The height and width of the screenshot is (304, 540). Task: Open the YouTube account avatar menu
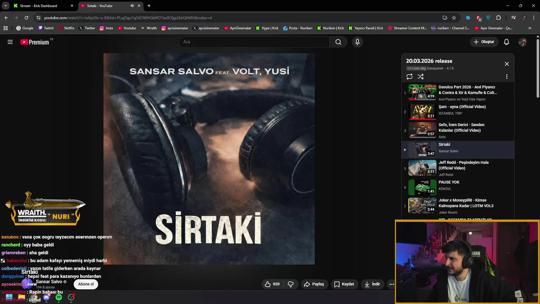coord(523,42)
